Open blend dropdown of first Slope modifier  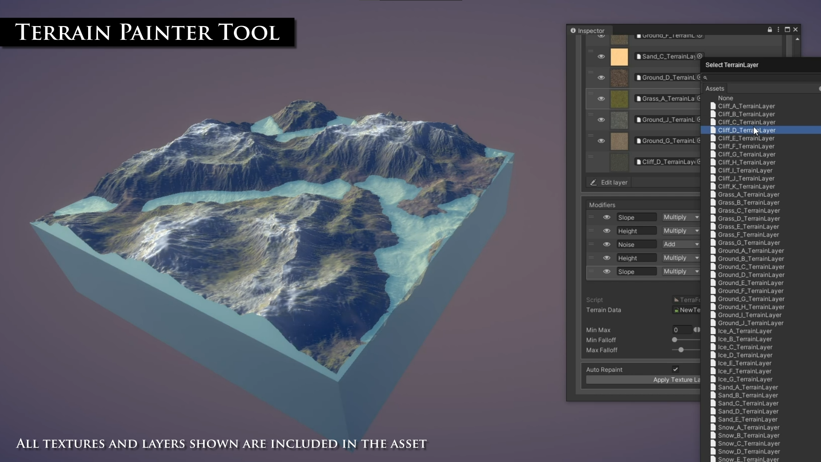681,217
